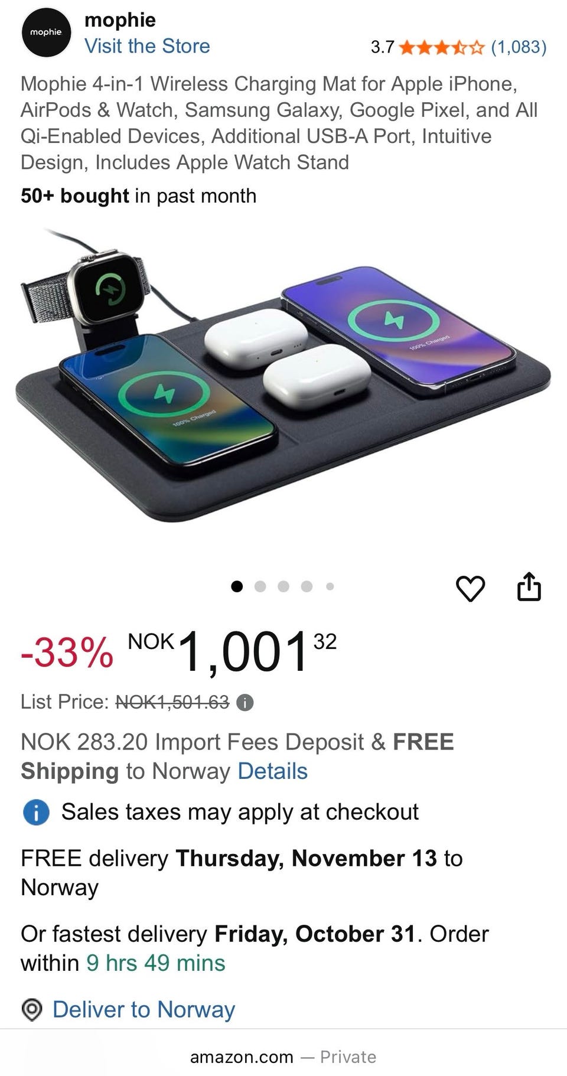This screenshot has width=567, height=1076.
Task: Open the share icon
Action: (529, 586)
